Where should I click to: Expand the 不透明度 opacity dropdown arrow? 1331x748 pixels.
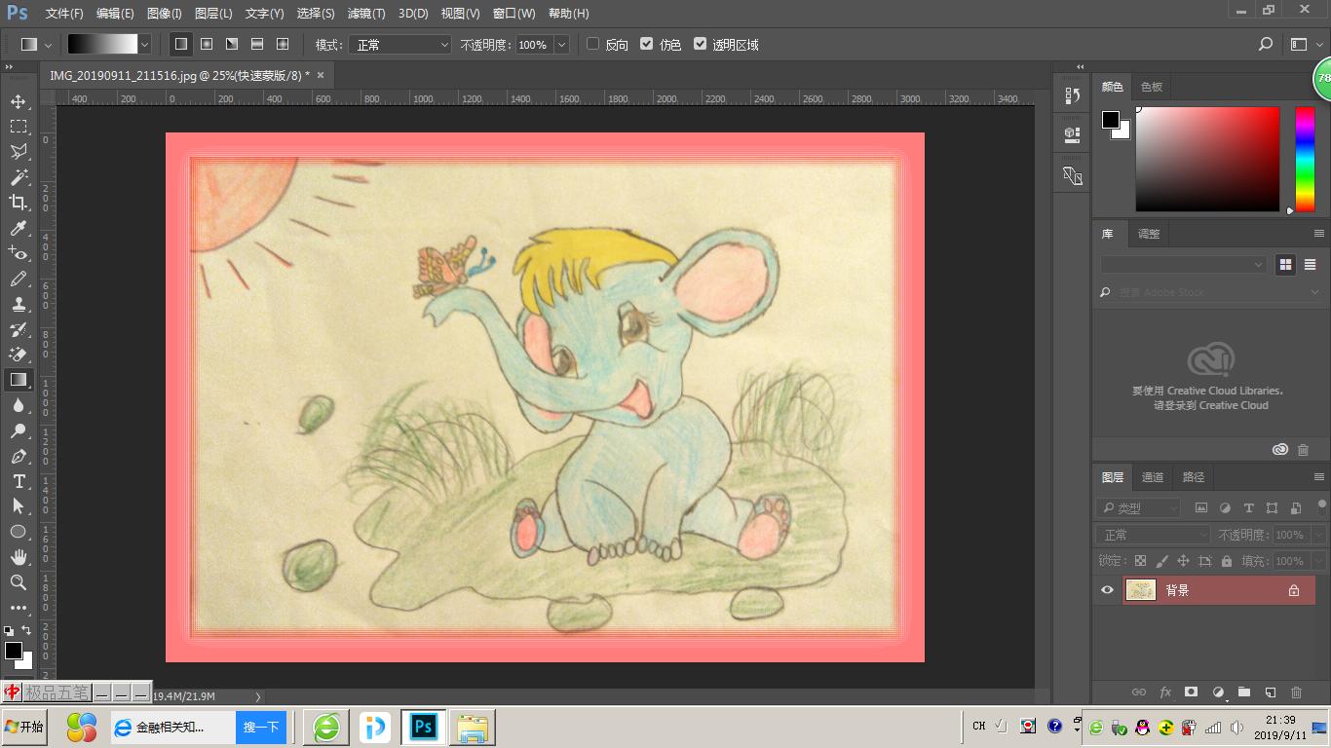coord(561,45)
